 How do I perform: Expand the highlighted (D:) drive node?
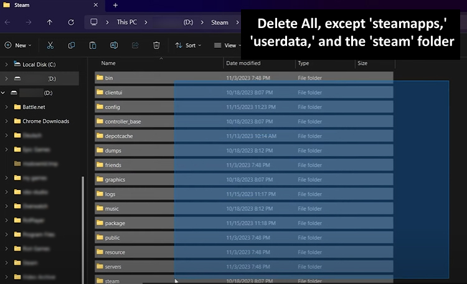click(x=6, y=78)
